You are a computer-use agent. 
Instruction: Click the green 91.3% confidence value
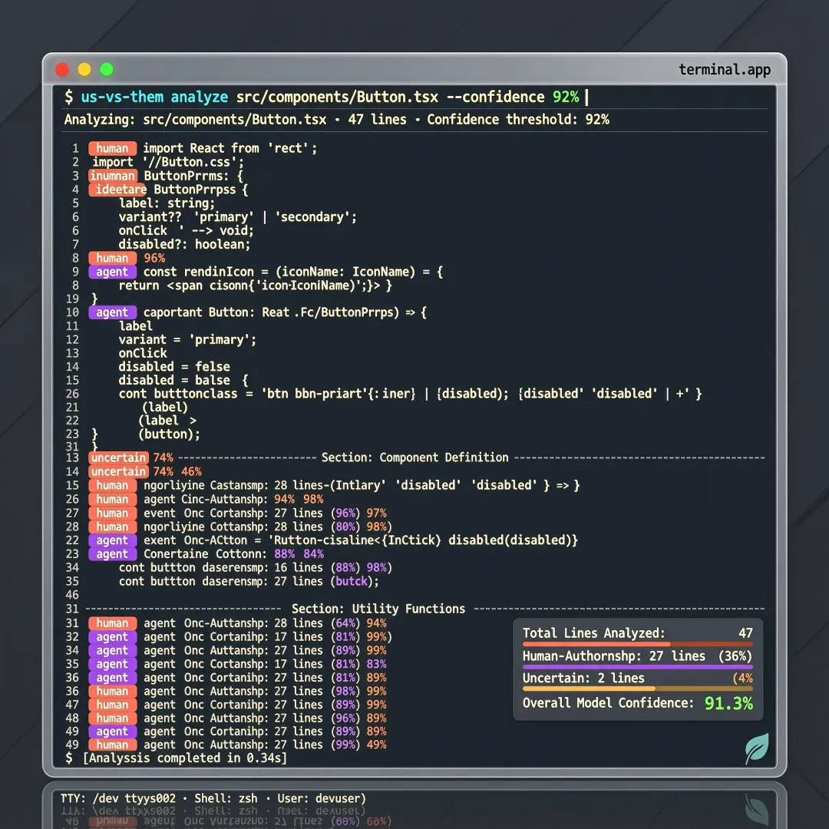[728, 704]
